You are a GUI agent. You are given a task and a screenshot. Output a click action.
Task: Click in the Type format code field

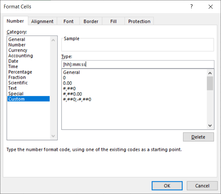coord(137,64)
